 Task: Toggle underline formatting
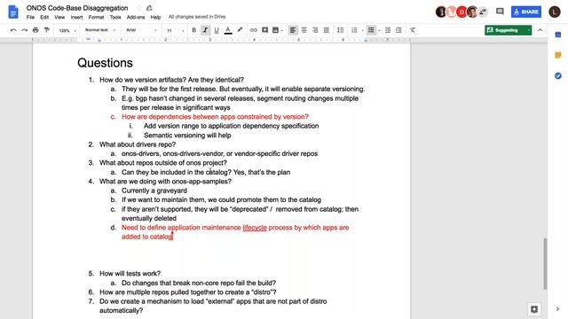pos(217,30)
